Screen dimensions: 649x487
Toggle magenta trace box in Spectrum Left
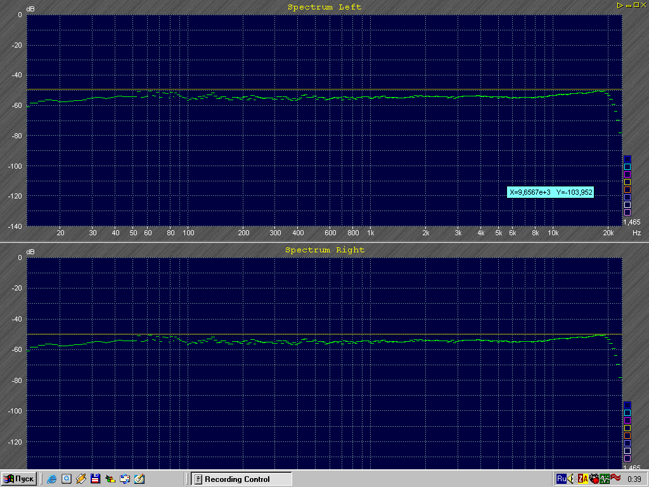627,174
